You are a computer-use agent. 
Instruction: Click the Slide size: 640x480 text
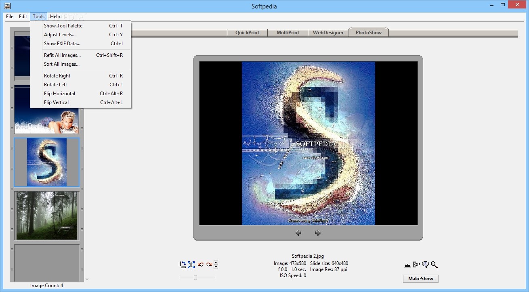pyautogui.click(x=329, y=263)
